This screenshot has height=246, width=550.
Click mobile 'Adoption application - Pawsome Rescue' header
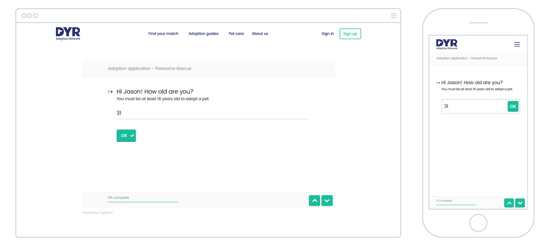point(467,58)
